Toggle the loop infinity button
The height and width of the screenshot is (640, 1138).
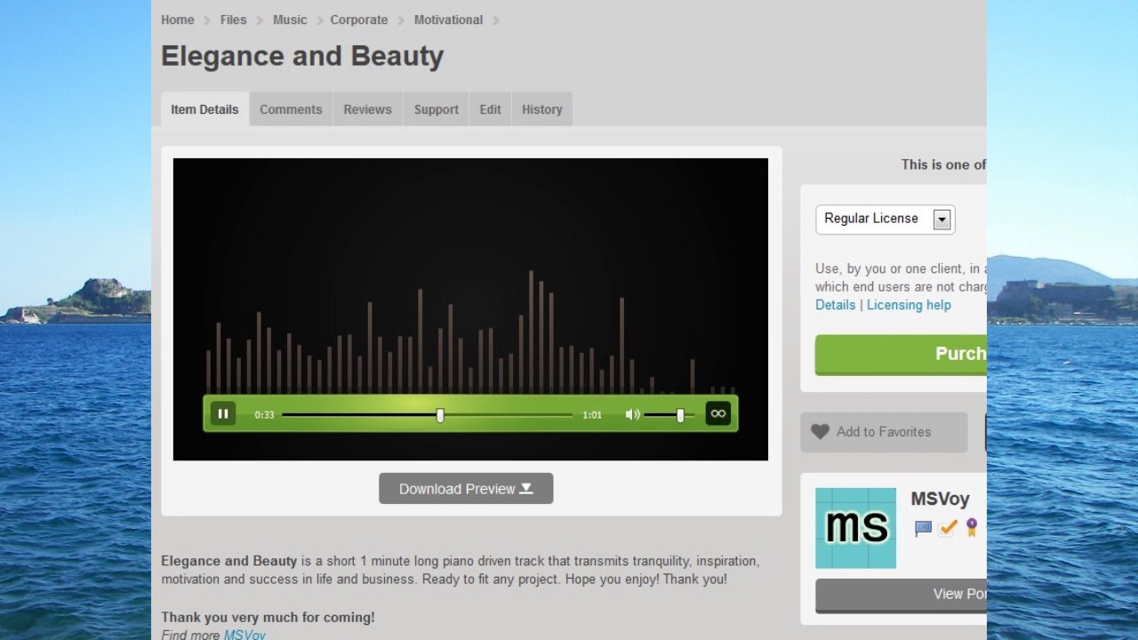tap(717, 413)
